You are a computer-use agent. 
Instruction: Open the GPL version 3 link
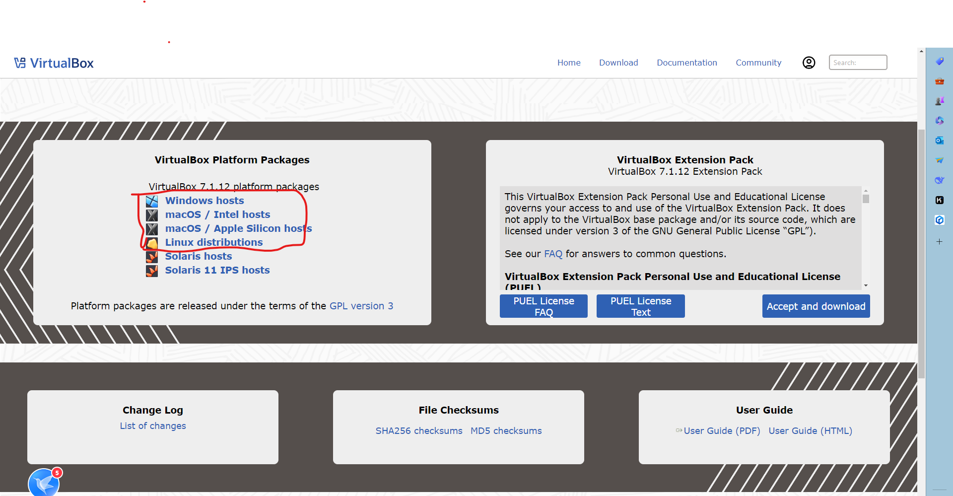click(361, 306)
